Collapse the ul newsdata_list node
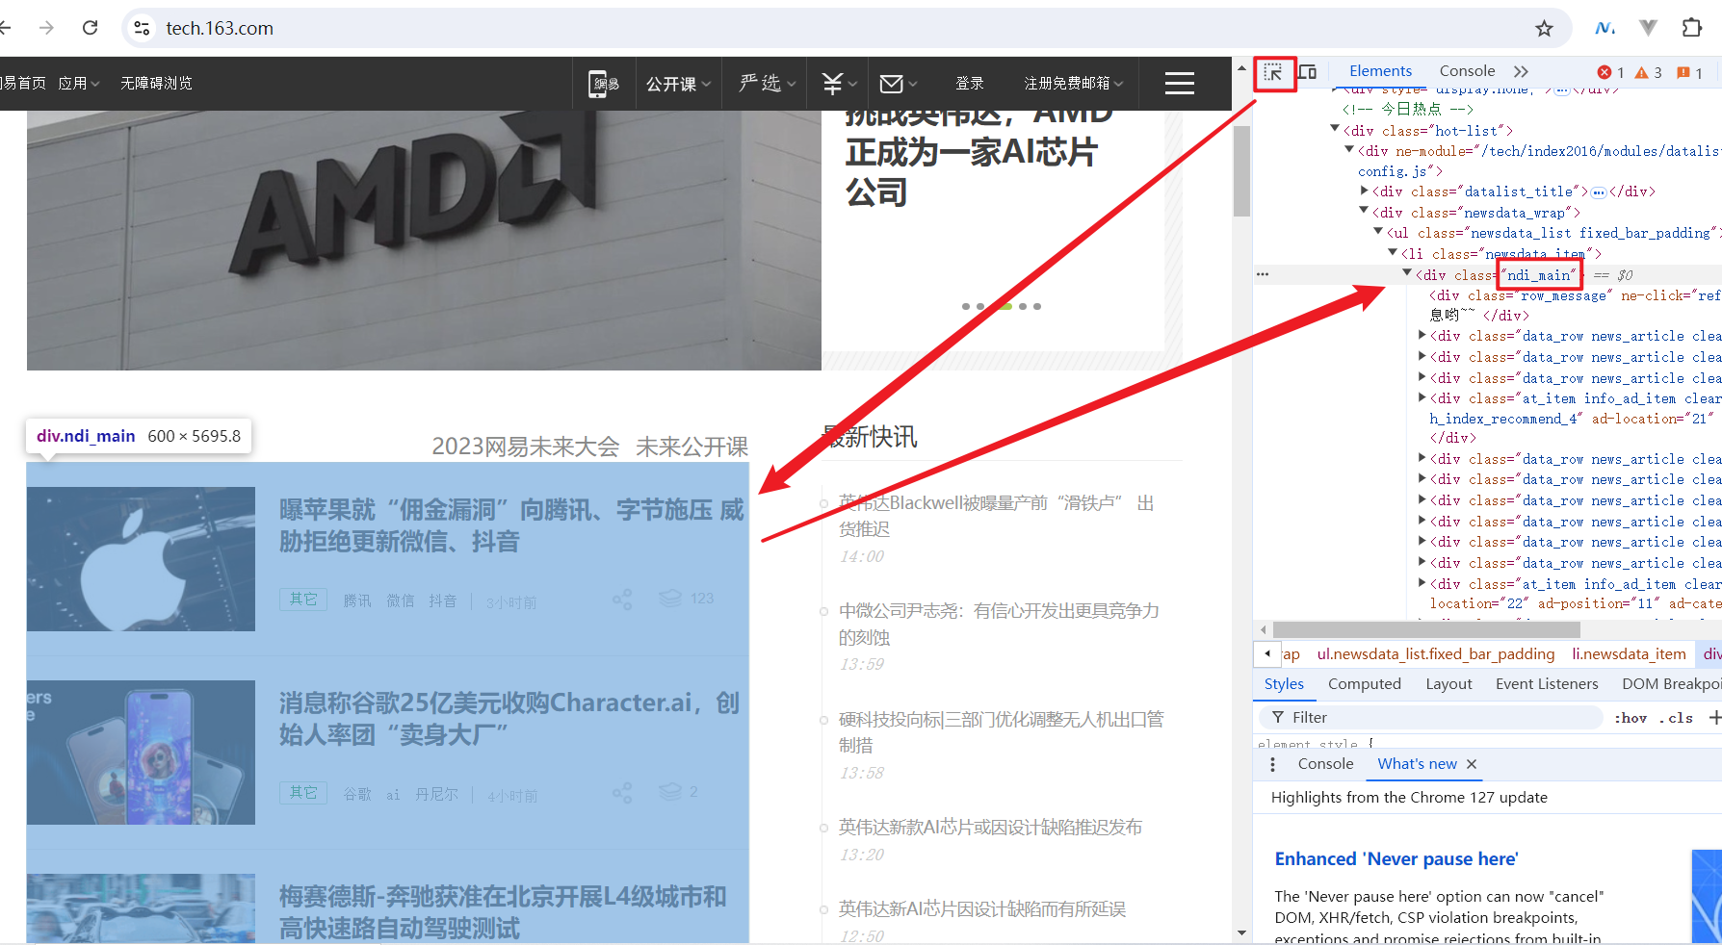 1378,232
